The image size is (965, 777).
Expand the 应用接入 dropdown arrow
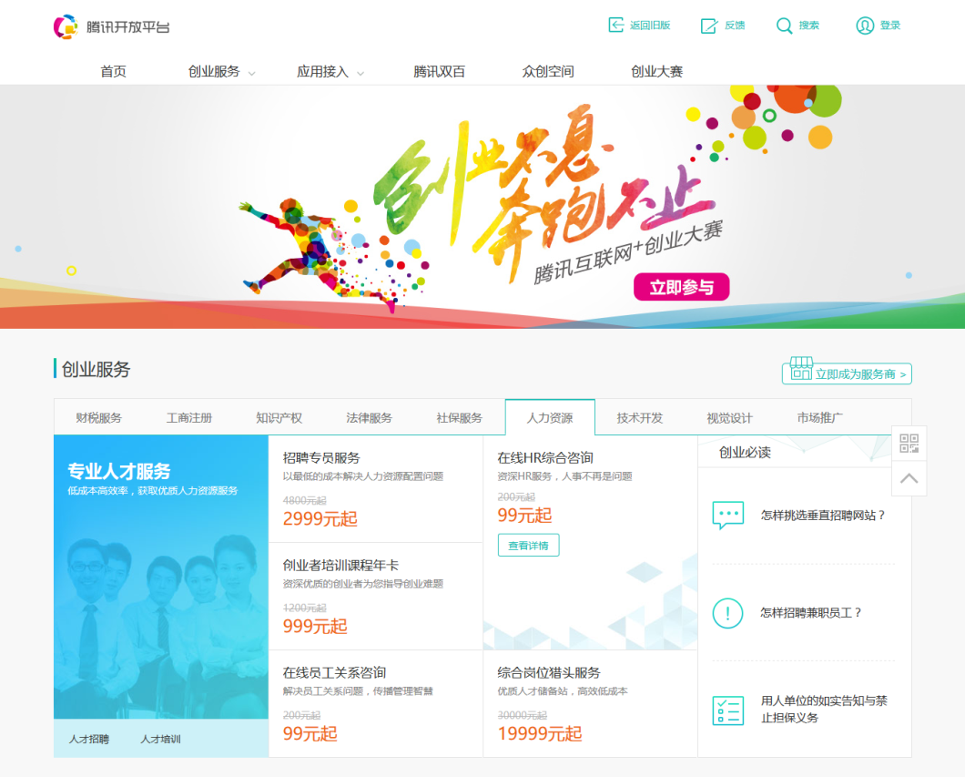[x=361, y=73]
